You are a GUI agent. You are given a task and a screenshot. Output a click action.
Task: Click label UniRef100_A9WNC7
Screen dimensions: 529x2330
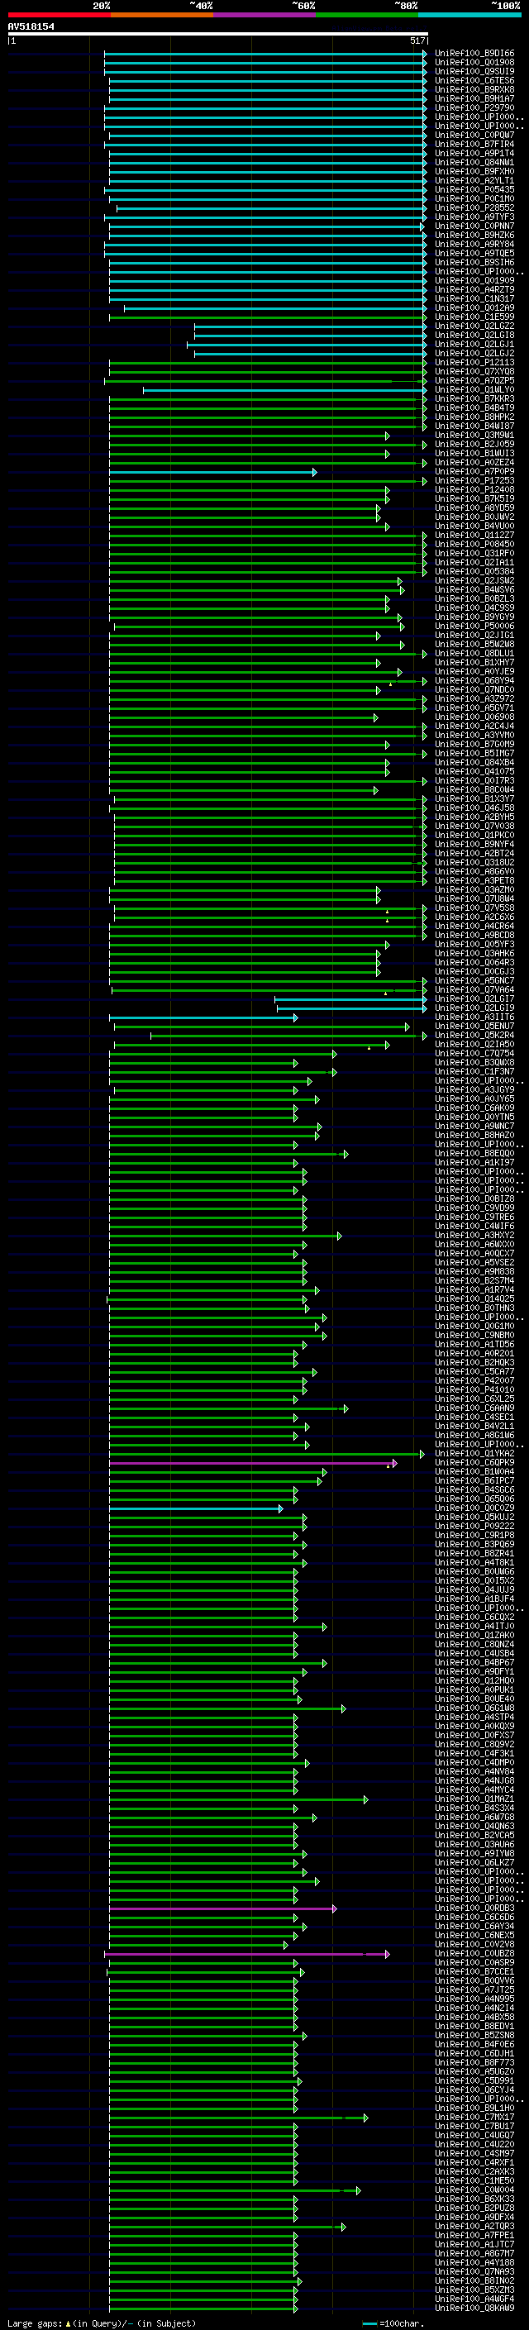click(x=474, y=1127)
